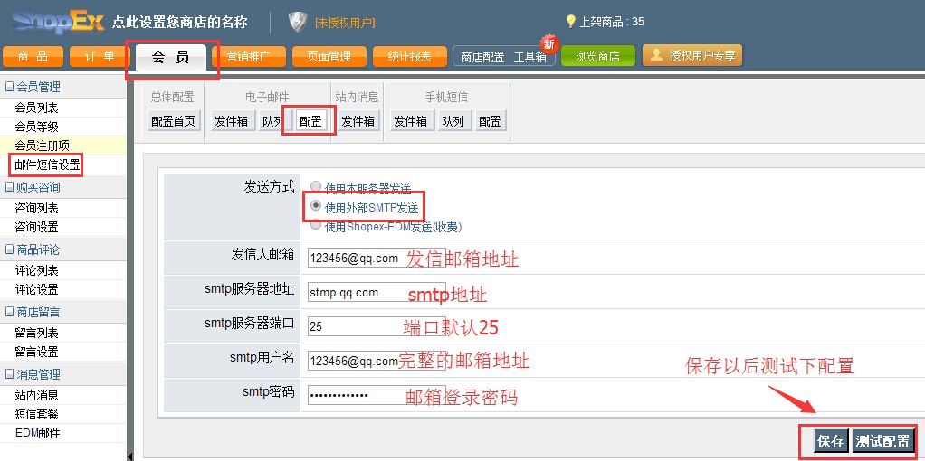Click the 浏览商店 green button

pyautogui.click(x=597, y=57)
